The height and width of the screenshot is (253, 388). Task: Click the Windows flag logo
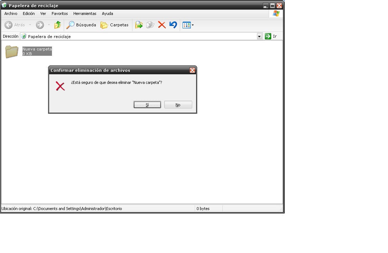coord(276,14)
